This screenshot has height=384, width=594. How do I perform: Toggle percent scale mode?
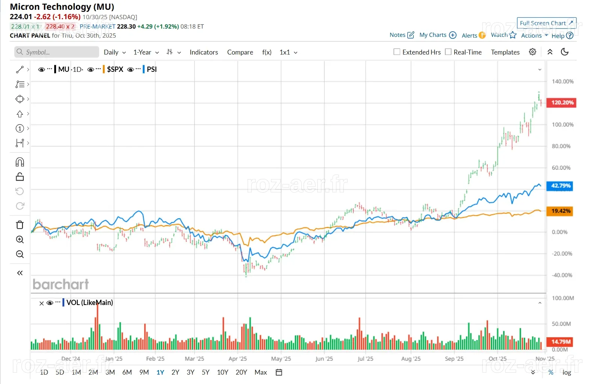pos(551,372)
